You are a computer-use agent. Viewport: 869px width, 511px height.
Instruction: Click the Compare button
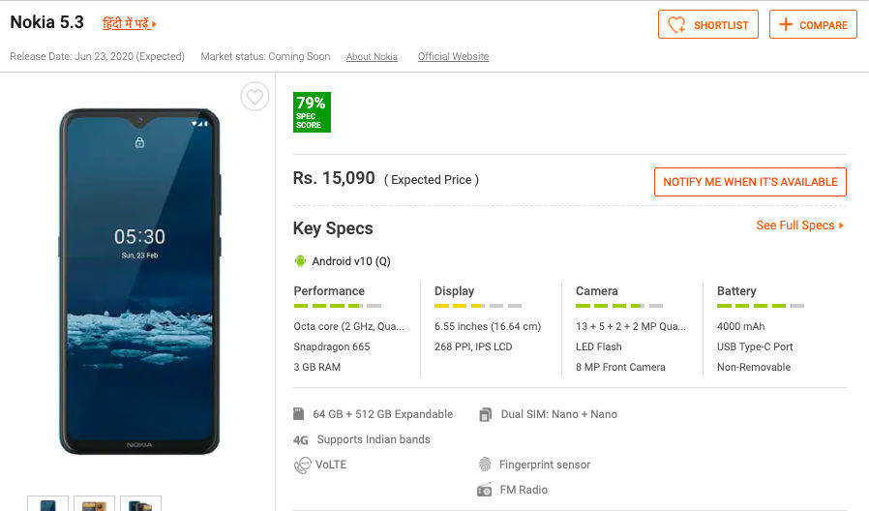point(813,25)
